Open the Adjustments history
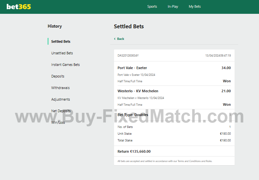The image size is (259, 180). (60, 99)
